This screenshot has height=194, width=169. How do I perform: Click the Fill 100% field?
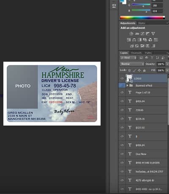[161, 70]
